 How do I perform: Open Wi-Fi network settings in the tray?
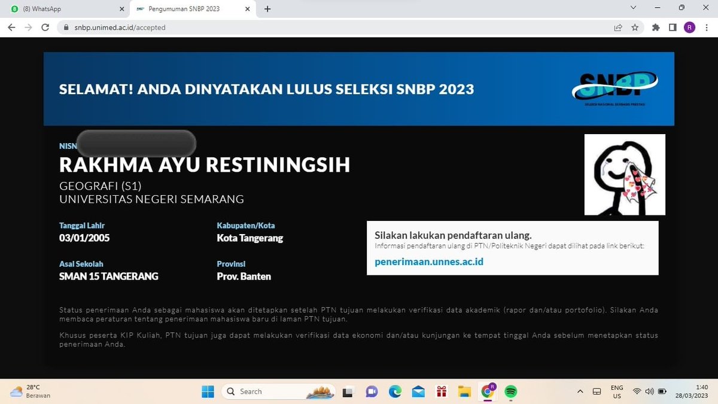[x=637, y=391]
